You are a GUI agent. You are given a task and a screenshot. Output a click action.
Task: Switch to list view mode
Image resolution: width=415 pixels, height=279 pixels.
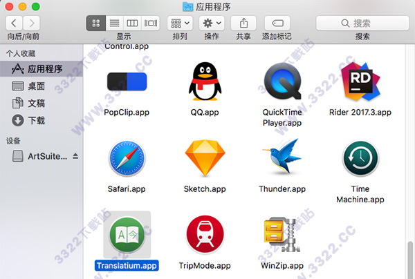[114, 23]
